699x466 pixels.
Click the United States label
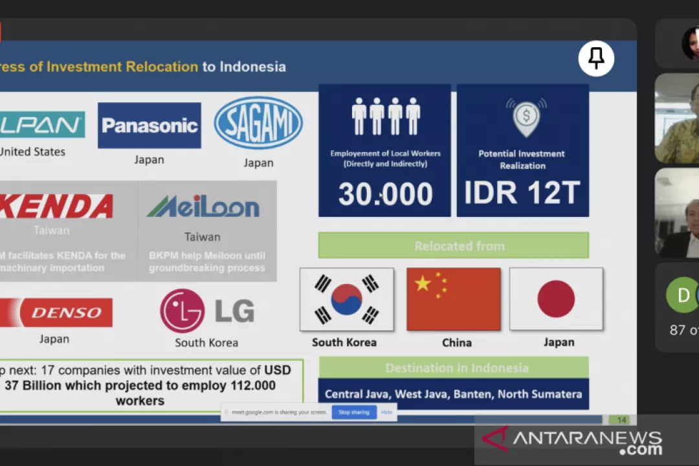(x=32, y=151)
